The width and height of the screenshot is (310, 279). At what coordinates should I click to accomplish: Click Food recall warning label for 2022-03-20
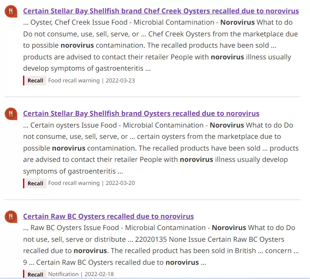[x=74, y=183]
